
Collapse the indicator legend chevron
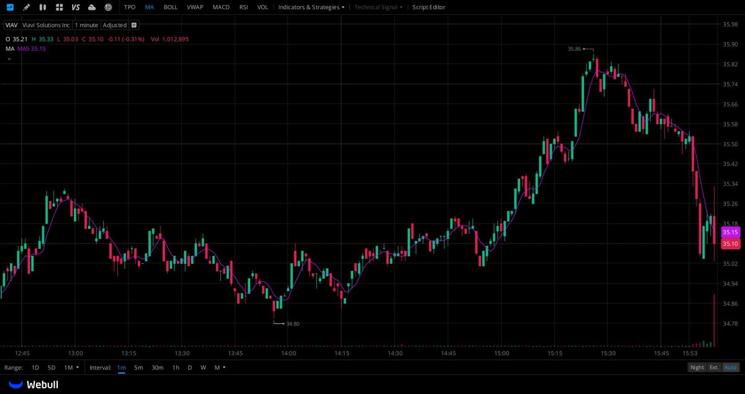point(9,59)
